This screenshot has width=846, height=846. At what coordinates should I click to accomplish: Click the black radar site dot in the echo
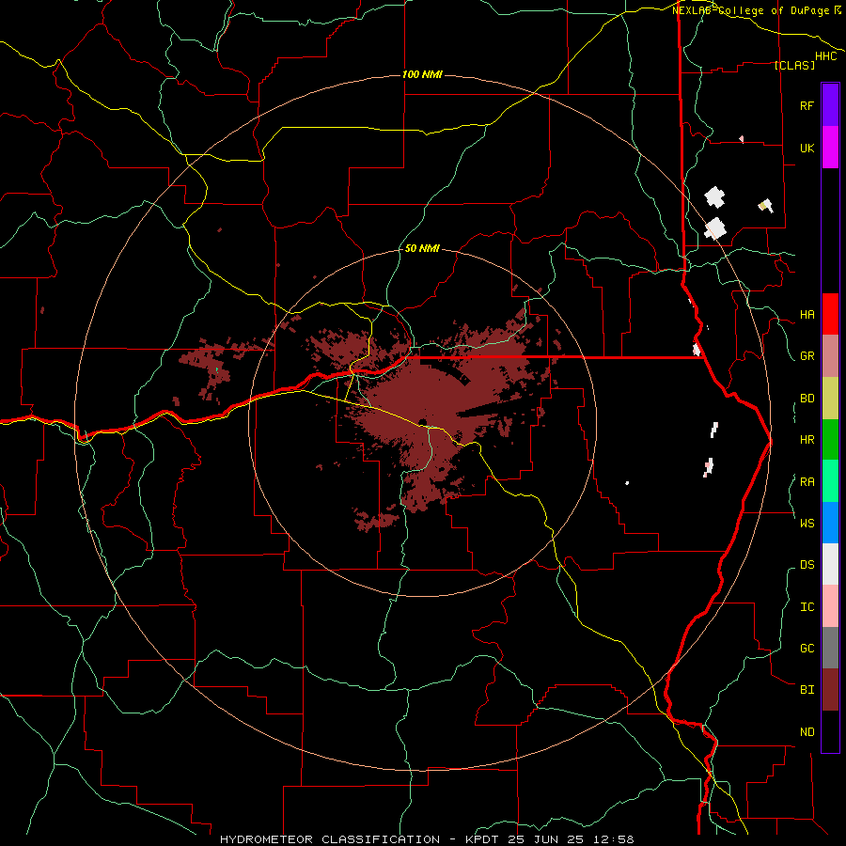click(x=422, y=422)
